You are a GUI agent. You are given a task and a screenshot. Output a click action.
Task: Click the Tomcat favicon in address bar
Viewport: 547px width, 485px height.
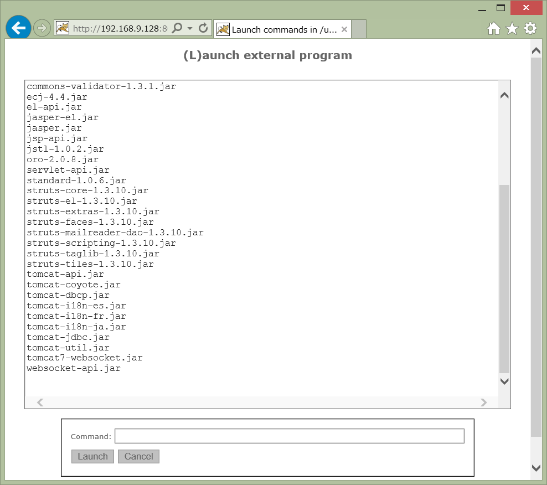click(63, 28)
